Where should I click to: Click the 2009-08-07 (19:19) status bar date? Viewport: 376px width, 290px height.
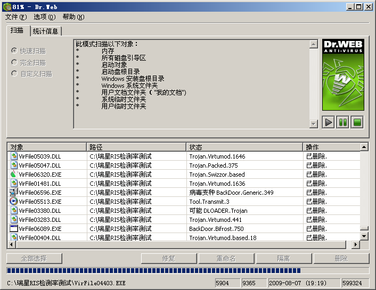[x=304, y=283]
